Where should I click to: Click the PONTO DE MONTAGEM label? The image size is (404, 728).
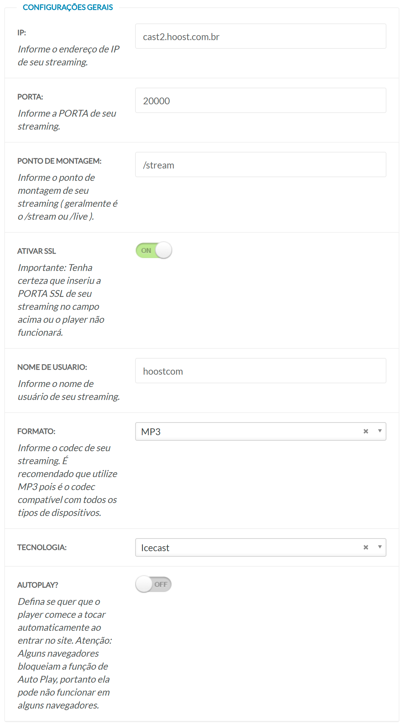click(x=59, y=161)
